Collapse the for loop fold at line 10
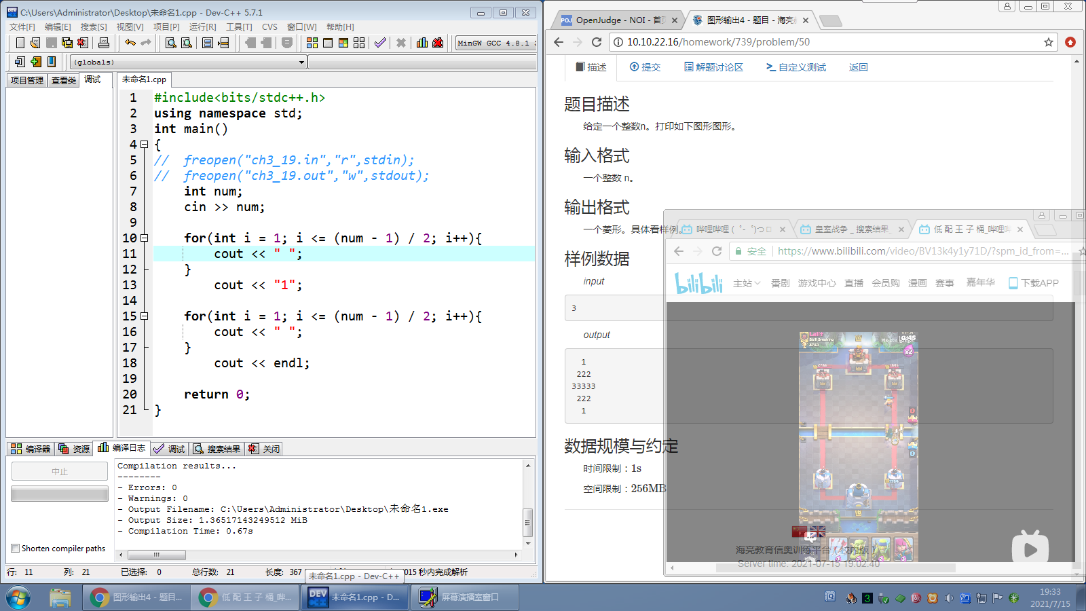Image resolution: width=1086 pixels, height=611 pixels. click(x=144, y=238)
